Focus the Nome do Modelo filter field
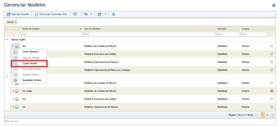Image resolution: width=280 pixels, height=127 pixels. pos(52,34)
